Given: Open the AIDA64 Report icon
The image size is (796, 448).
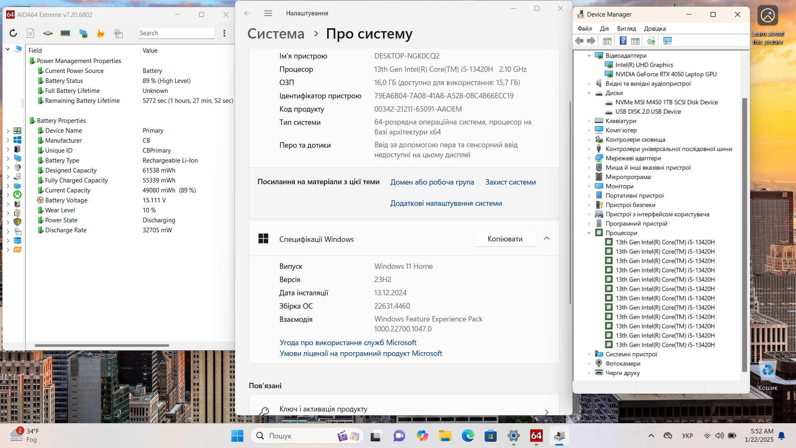Looking at the screenshot, I should pyautogui.click(x=30, y=33).
